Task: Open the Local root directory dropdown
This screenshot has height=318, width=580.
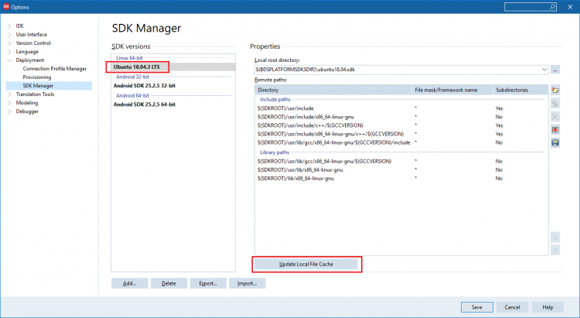Action: tap(544, 70)
